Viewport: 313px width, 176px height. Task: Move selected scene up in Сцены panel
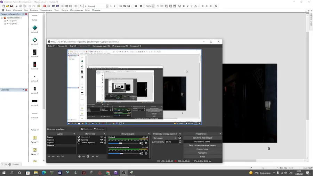coord(58,157)
